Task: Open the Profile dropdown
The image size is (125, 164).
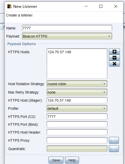Action: (x=77, y=108)
